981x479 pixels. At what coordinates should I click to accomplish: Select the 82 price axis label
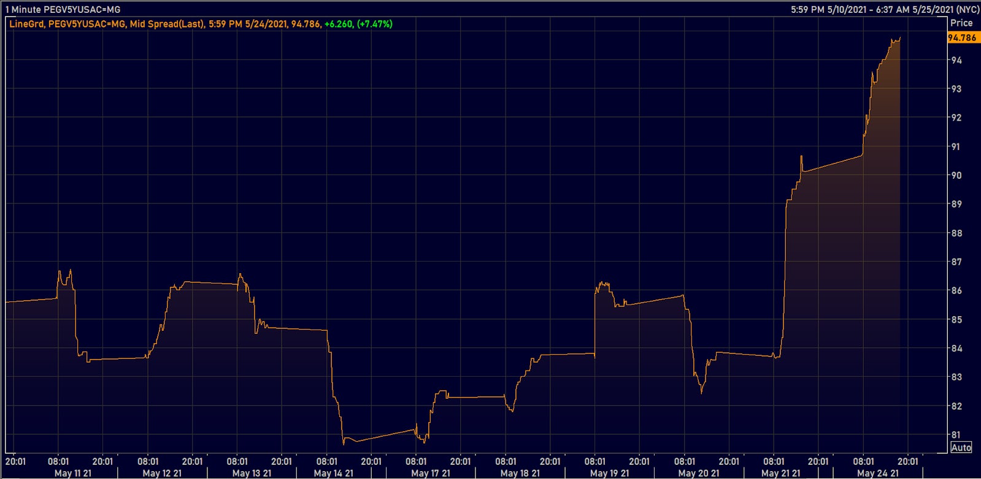pyautogui.click(x=956, y=406)
